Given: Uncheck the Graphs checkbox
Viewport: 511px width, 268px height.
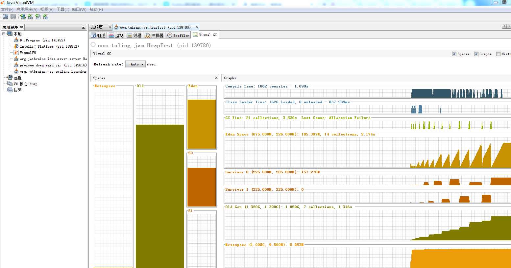Looking at the screenshot, I should [476, 54].
